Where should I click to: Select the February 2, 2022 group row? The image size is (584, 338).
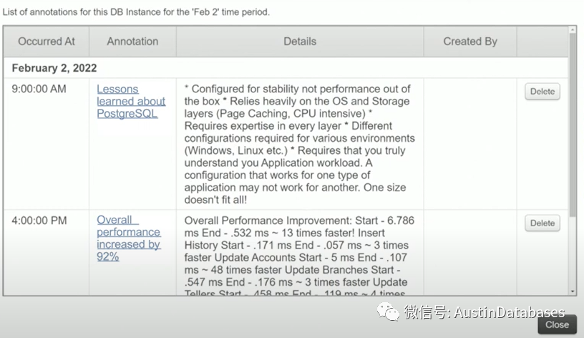point(286,68)
